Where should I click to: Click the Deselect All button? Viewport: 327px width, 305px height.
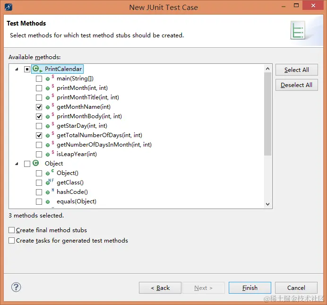pyautogui.click(x=297, y=85)
